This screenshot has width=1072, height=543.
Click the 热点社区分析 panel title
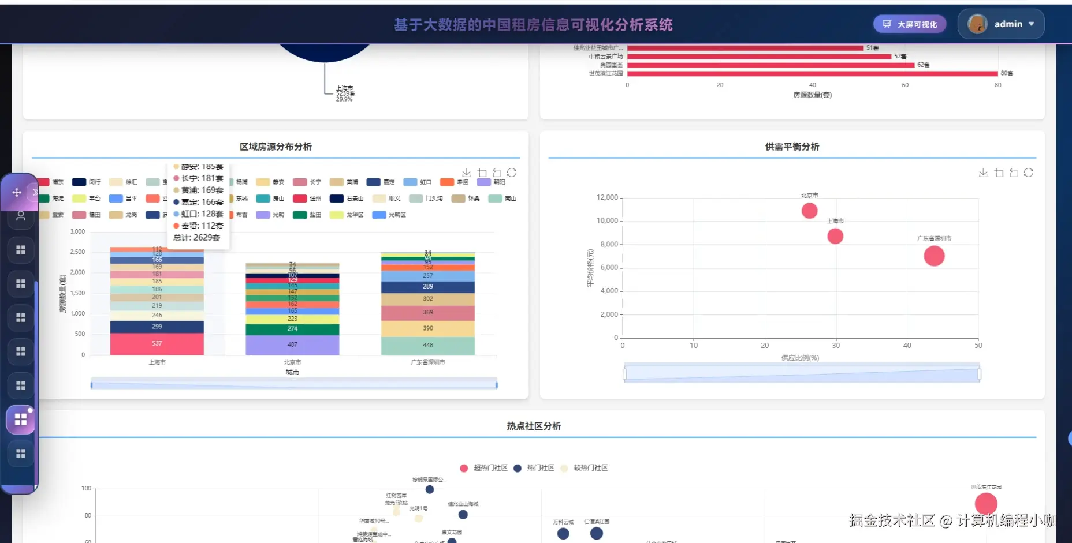click(x=534, y=426)
